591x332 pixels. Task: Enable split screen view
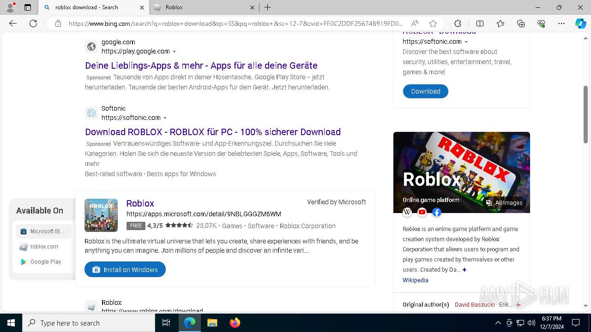(480, 24)
